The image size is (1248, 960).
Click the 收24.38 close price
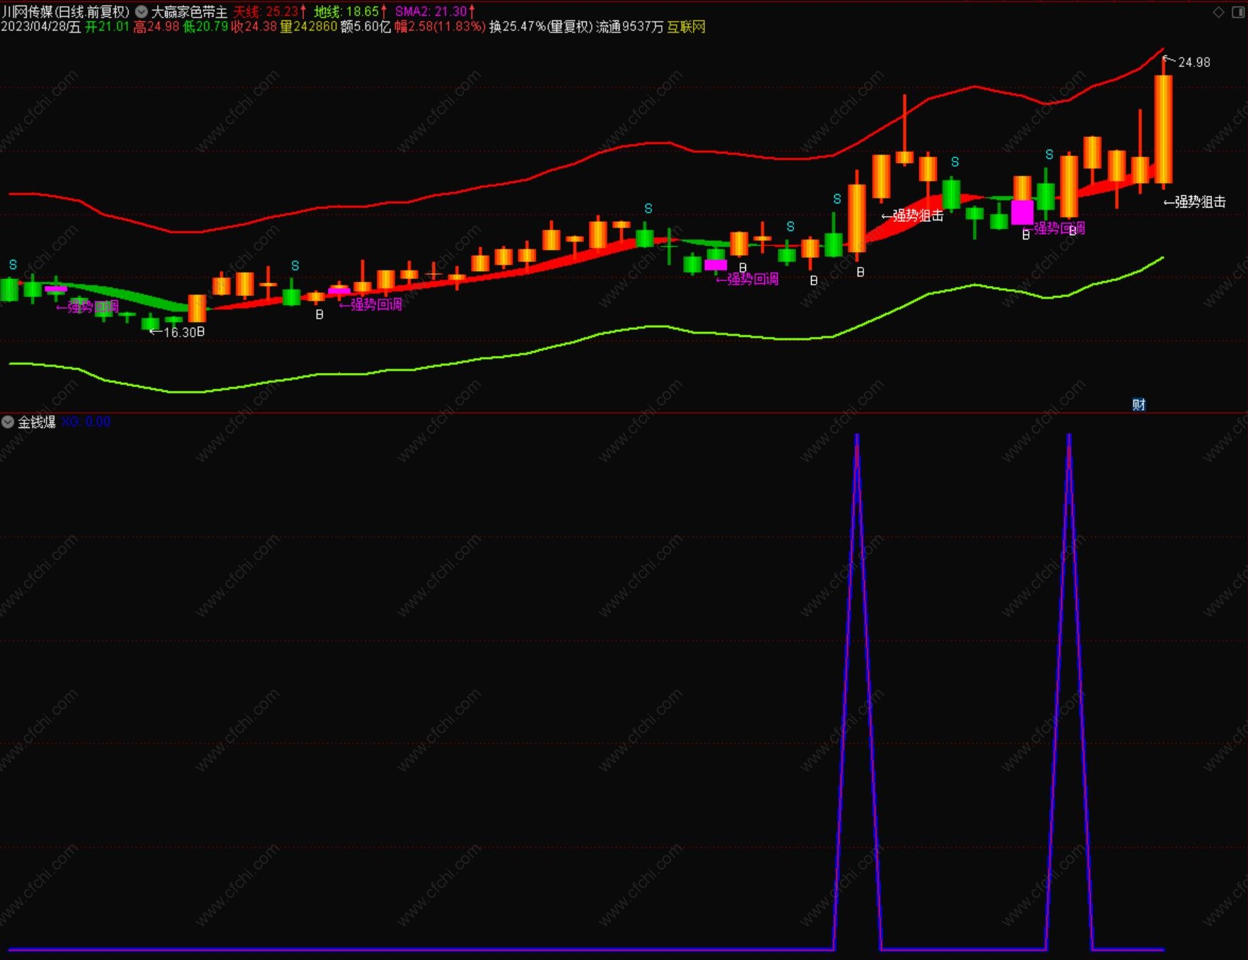tap(255, 27)
